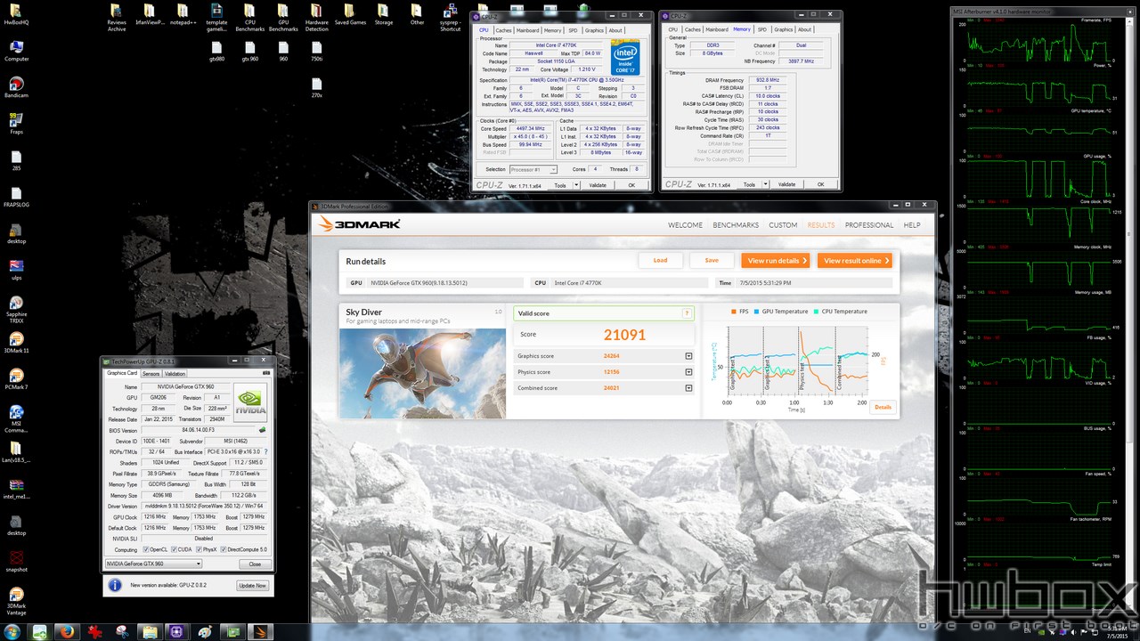The image size is (1140, 641).
Task: Open Firefox from the taskbar
Action: coord(66,632)
